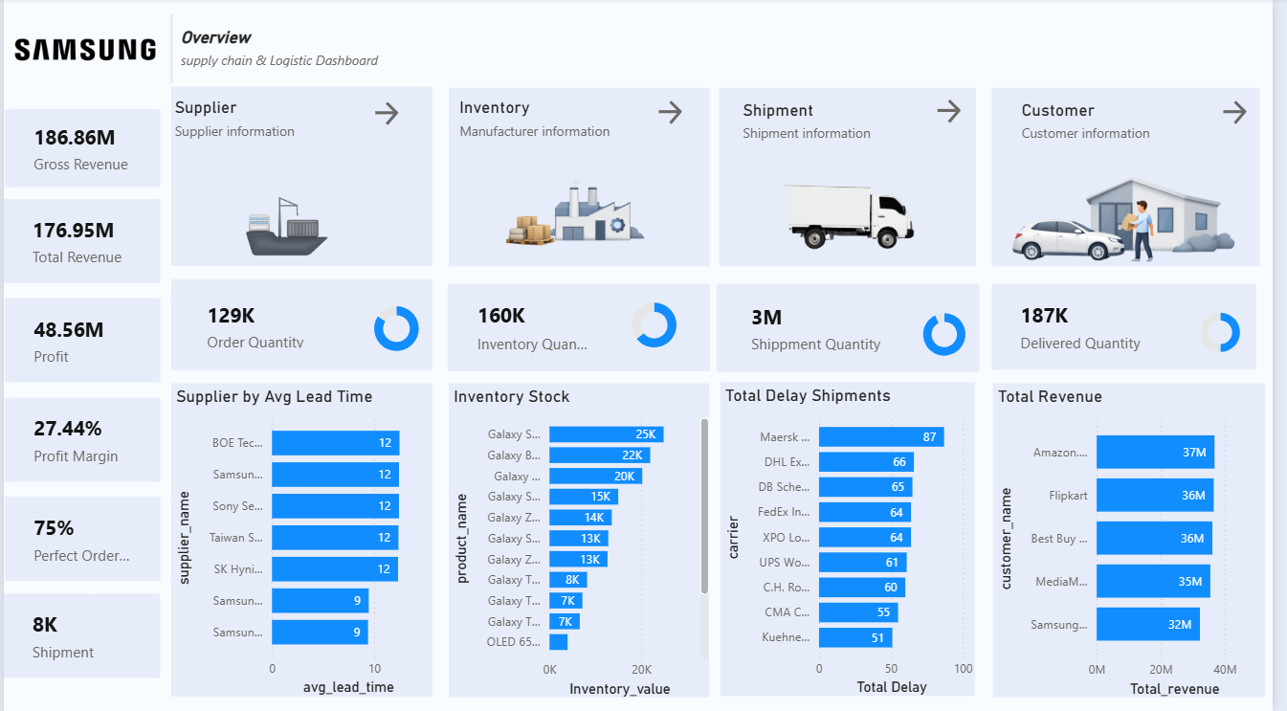
Task: Click the Inventory Stock chart scrollbar
Action: click(x=704, y=505)
